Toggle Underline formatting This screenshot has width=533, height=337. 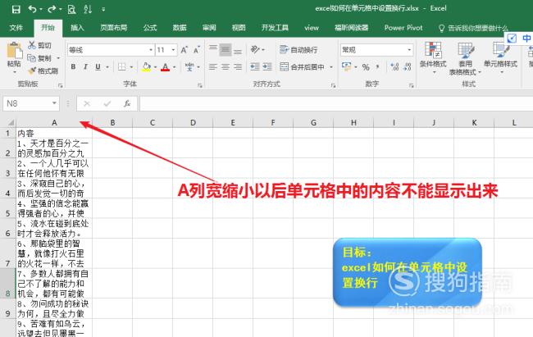(x=98, y=67)
